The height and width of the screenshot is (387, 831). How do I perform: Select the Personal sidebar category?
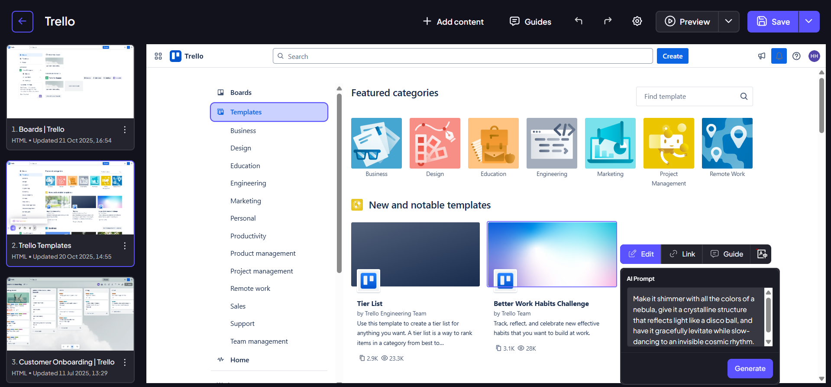[243, 218]
